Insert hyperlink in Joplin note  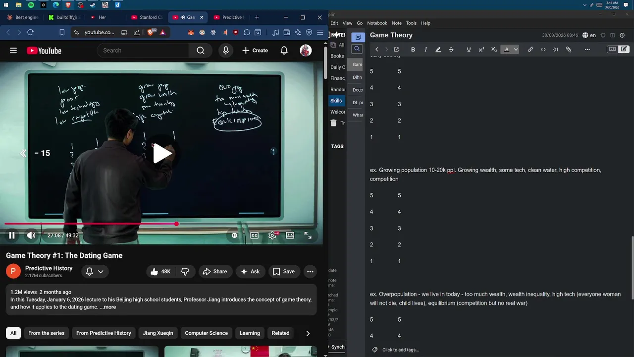[x=530, y=50]
